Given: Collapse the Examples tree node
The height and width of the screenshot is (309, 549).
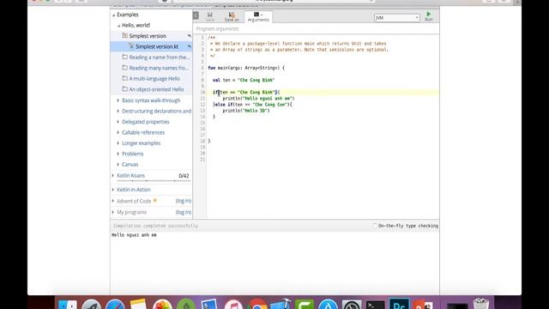Looking at the screenshot, I should [x=113, y=15].
